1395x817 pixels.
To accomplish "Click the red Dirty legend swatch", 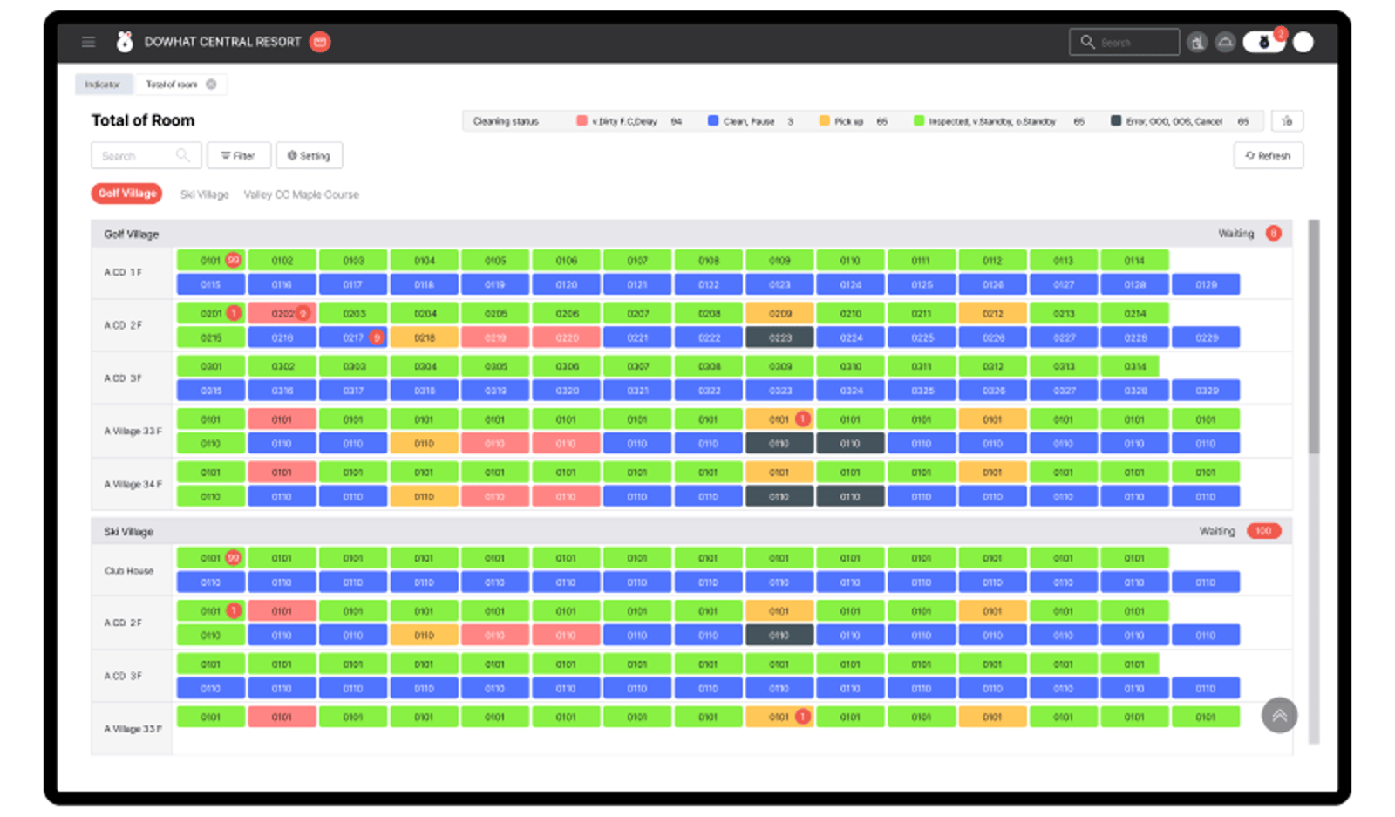I will pos(582,121).
